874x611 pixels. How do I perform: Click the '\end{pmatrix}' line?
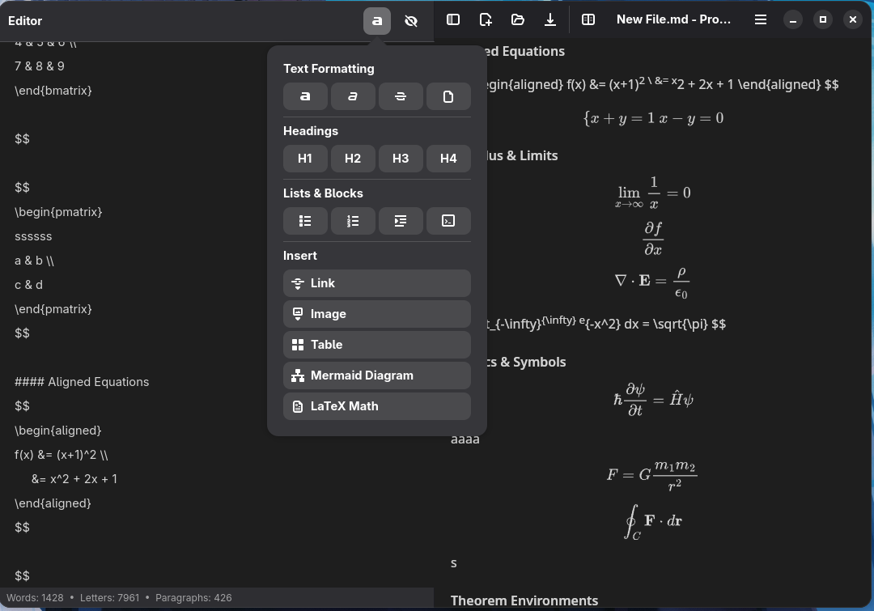point(53,309)
